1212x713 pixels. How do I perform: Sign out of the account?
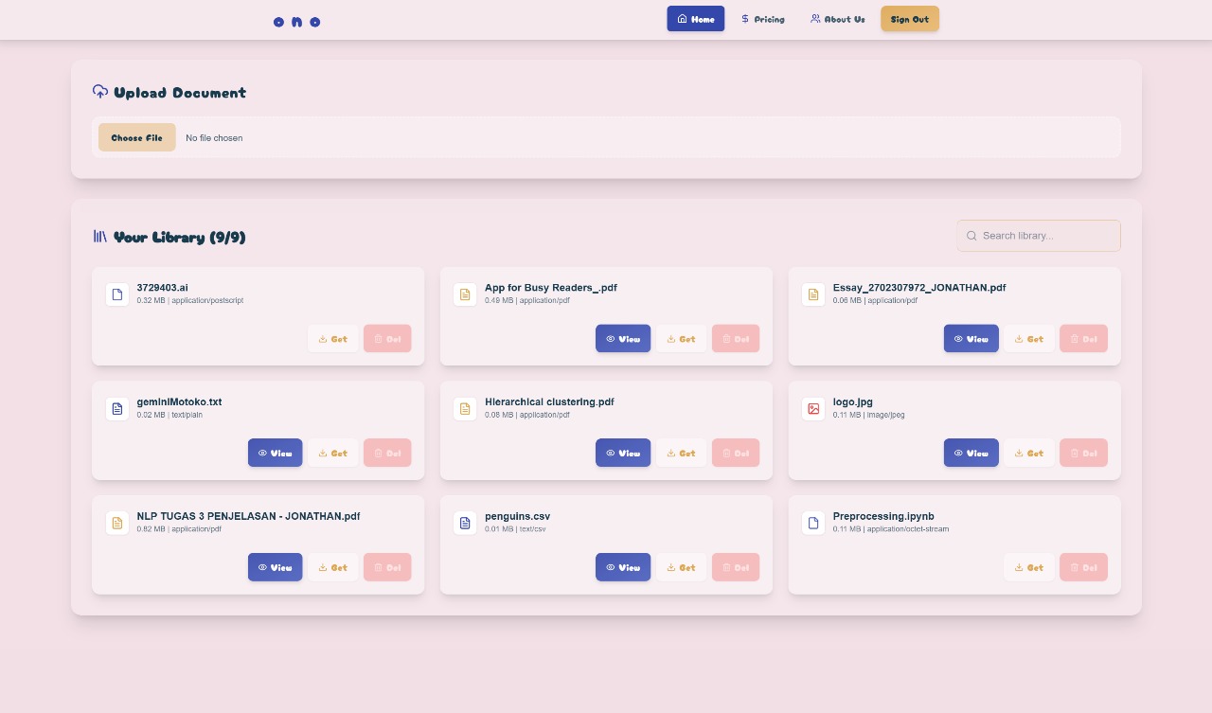pyautogui.click(x=909, y=19)
